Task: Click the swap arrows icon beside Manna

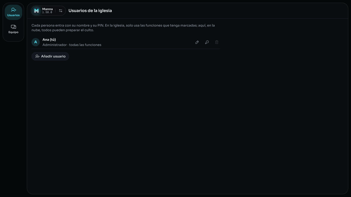Action: tap(60, 10)
